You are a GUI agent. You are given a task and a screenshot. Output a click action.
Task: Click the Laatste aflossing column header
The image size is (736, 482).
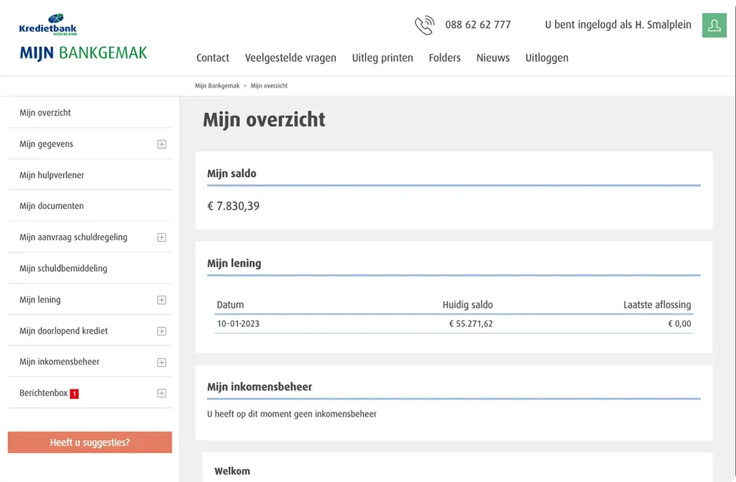coord(657,305)
